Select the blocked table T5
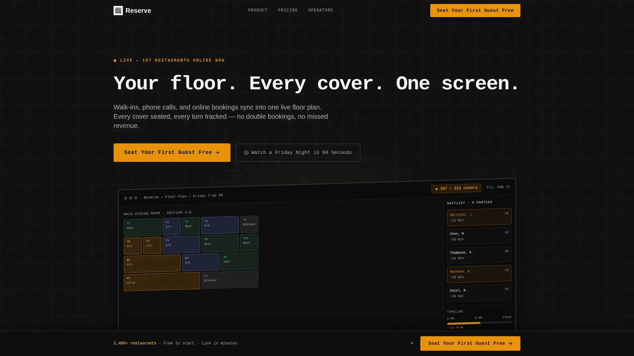The width and height of the screenshot is (634, 356). (249, 224)
